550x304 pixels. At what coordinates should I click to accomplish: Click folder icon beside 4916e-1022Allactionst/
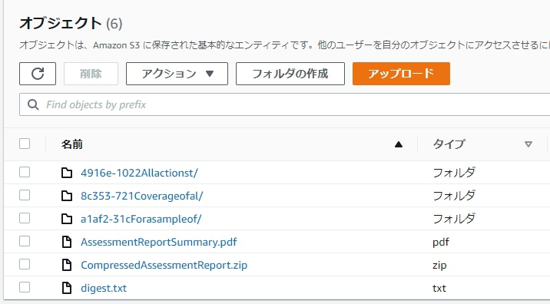(67, 173)
